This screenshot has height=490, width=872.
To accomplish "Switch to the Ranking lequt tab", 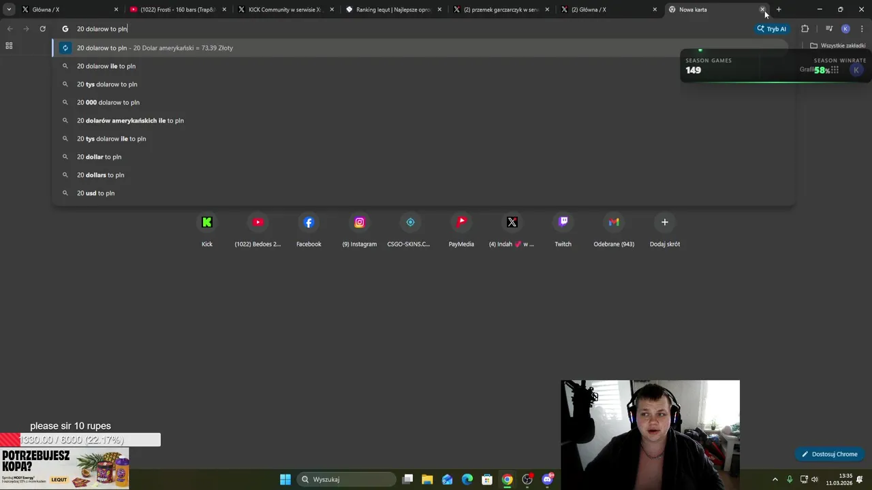I will point(393,10).
